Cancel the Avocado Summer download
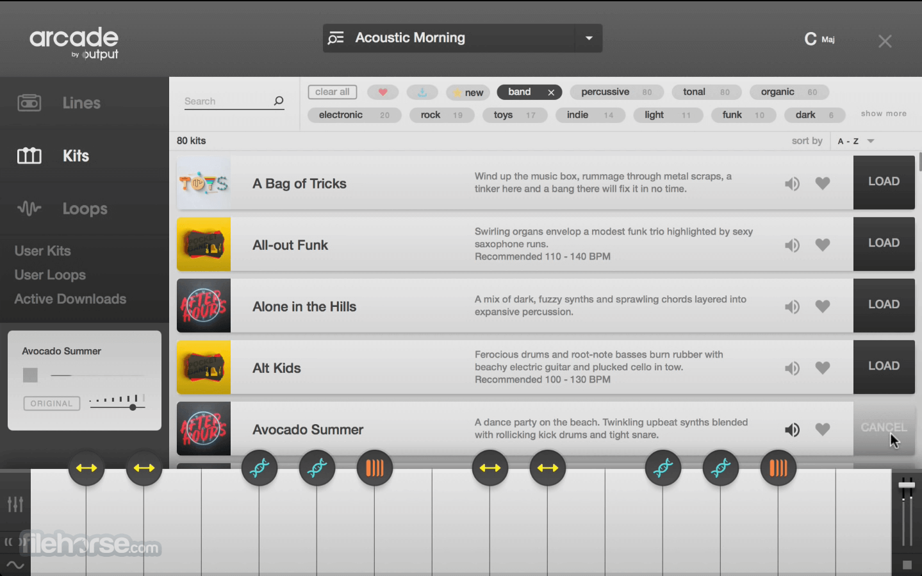This screenshot has height=576, width=922. pos(884,428)
